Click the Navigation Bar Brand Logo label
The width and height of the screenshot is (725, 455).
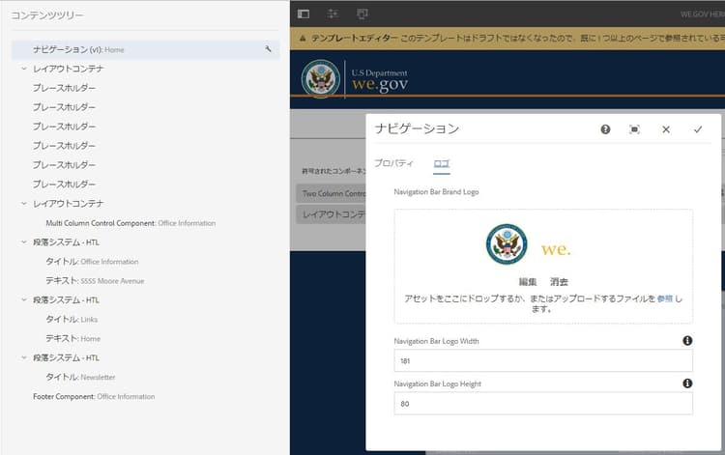click(436, 191)
